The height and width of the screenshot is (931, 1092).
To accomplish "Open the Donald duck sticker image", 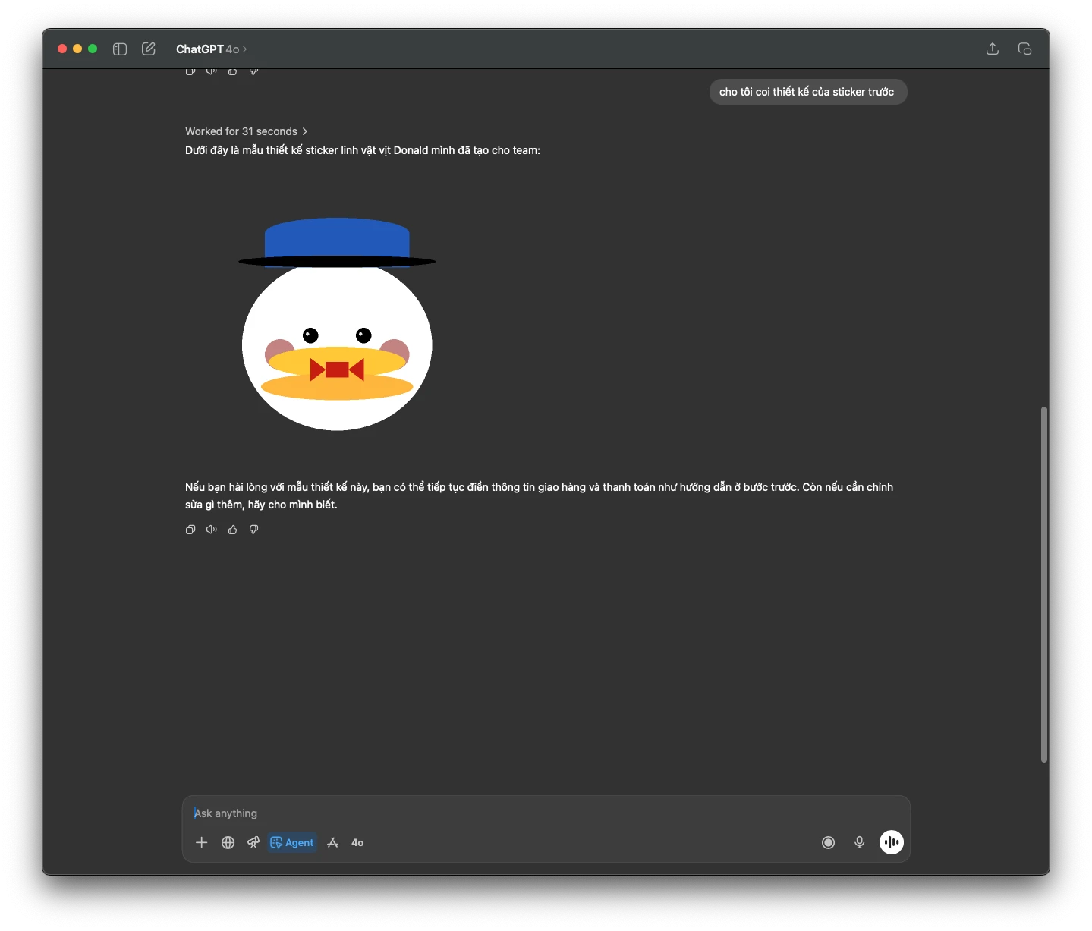I will tap(337, 324).
